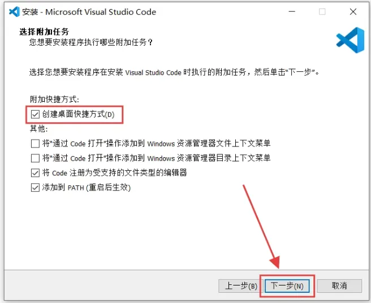Cancel the installation with 取消
The image size is (371, 303).
pos(339,286)
